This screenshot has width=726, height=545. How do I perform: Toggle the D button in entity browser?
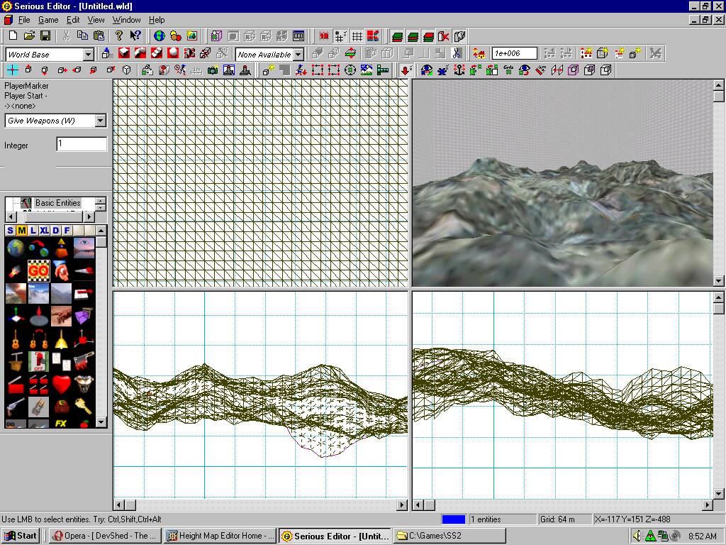click(x=55, y=231)
